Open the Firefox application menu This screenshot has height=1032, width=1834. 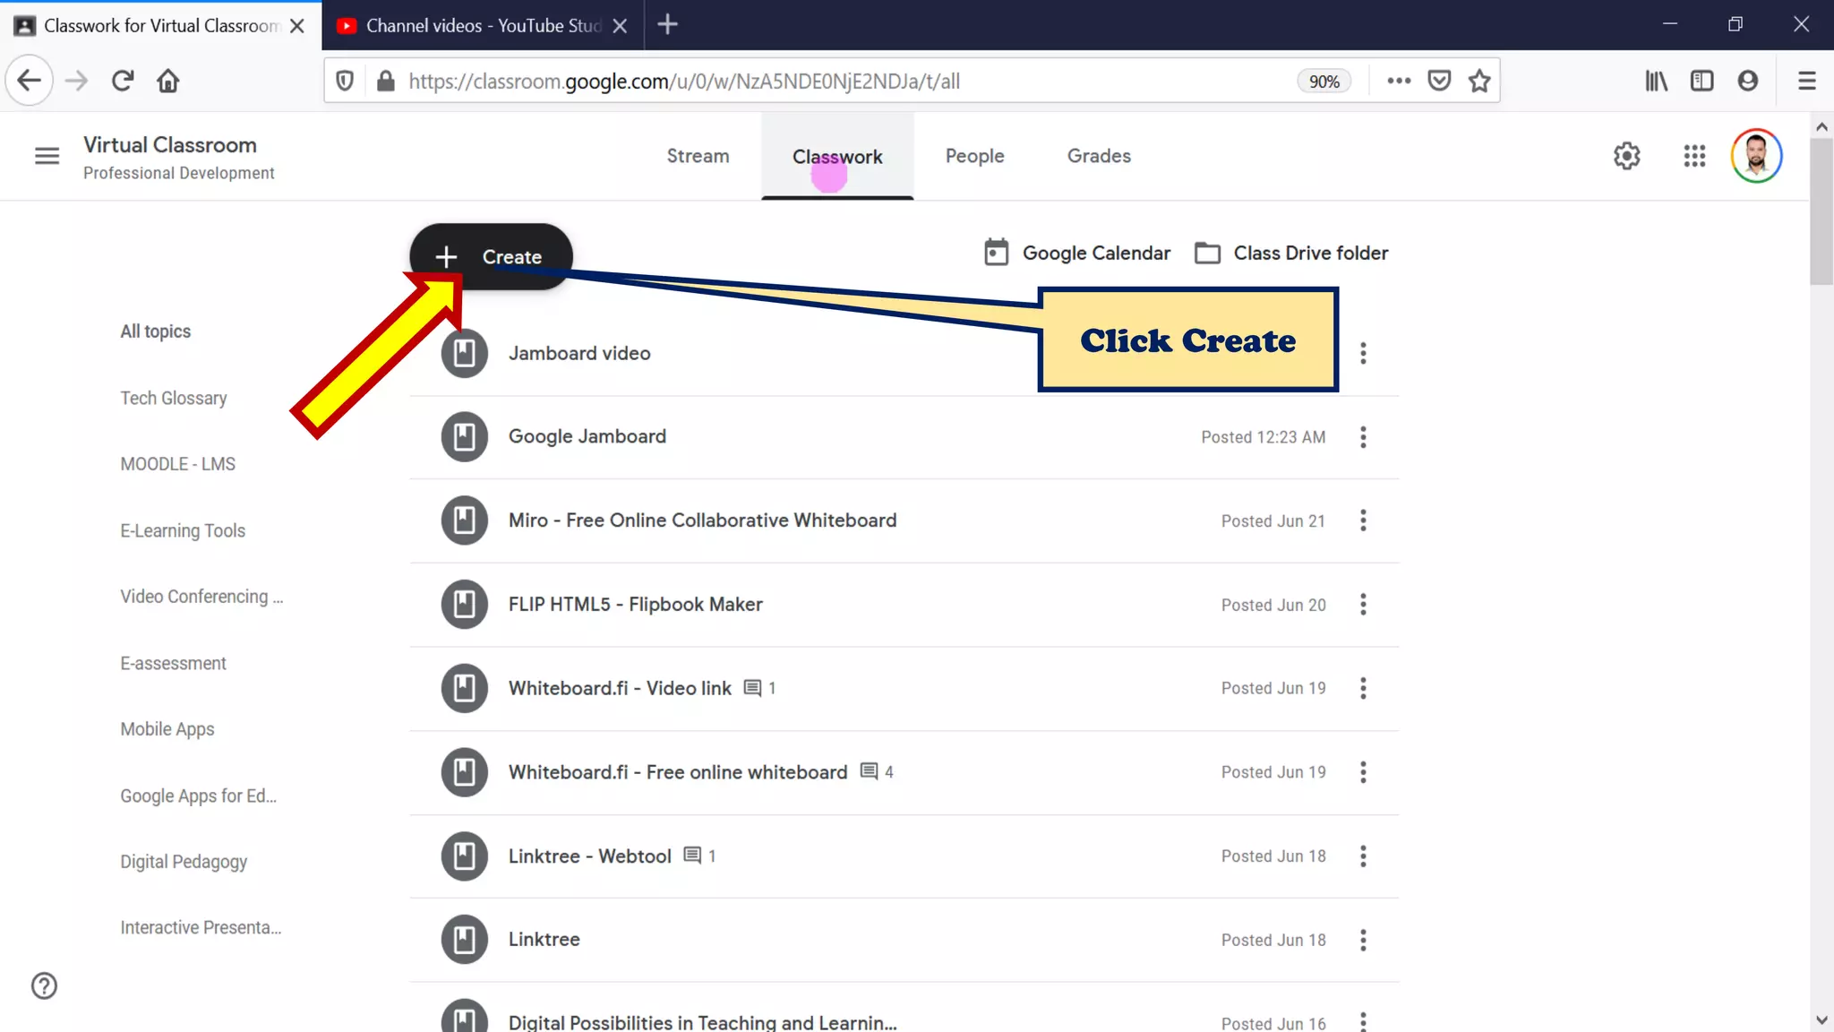[x=1807, y=81]
